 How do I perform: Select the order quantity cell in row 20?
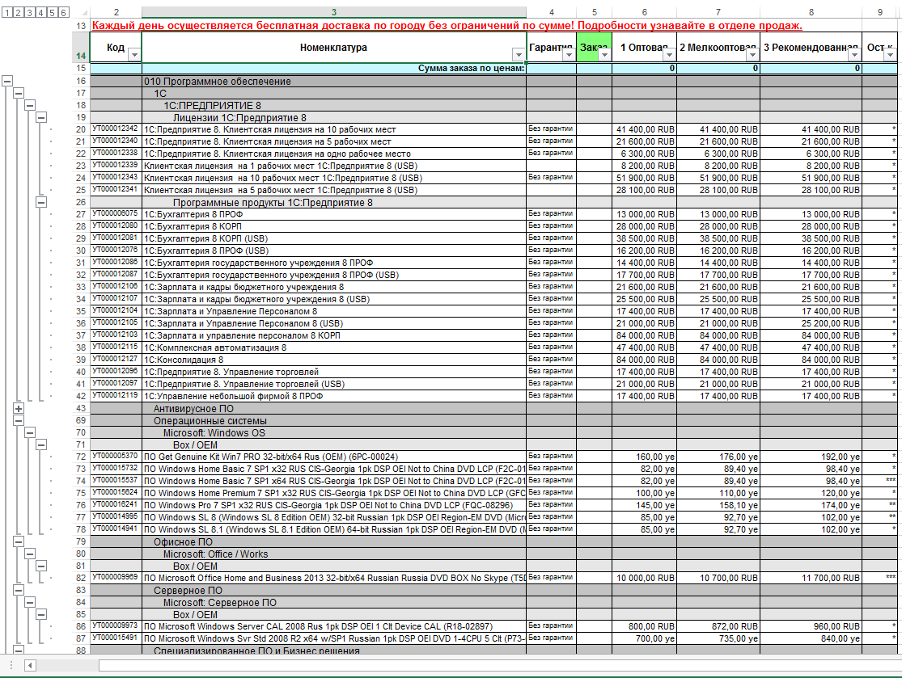(x=595, y=129)
